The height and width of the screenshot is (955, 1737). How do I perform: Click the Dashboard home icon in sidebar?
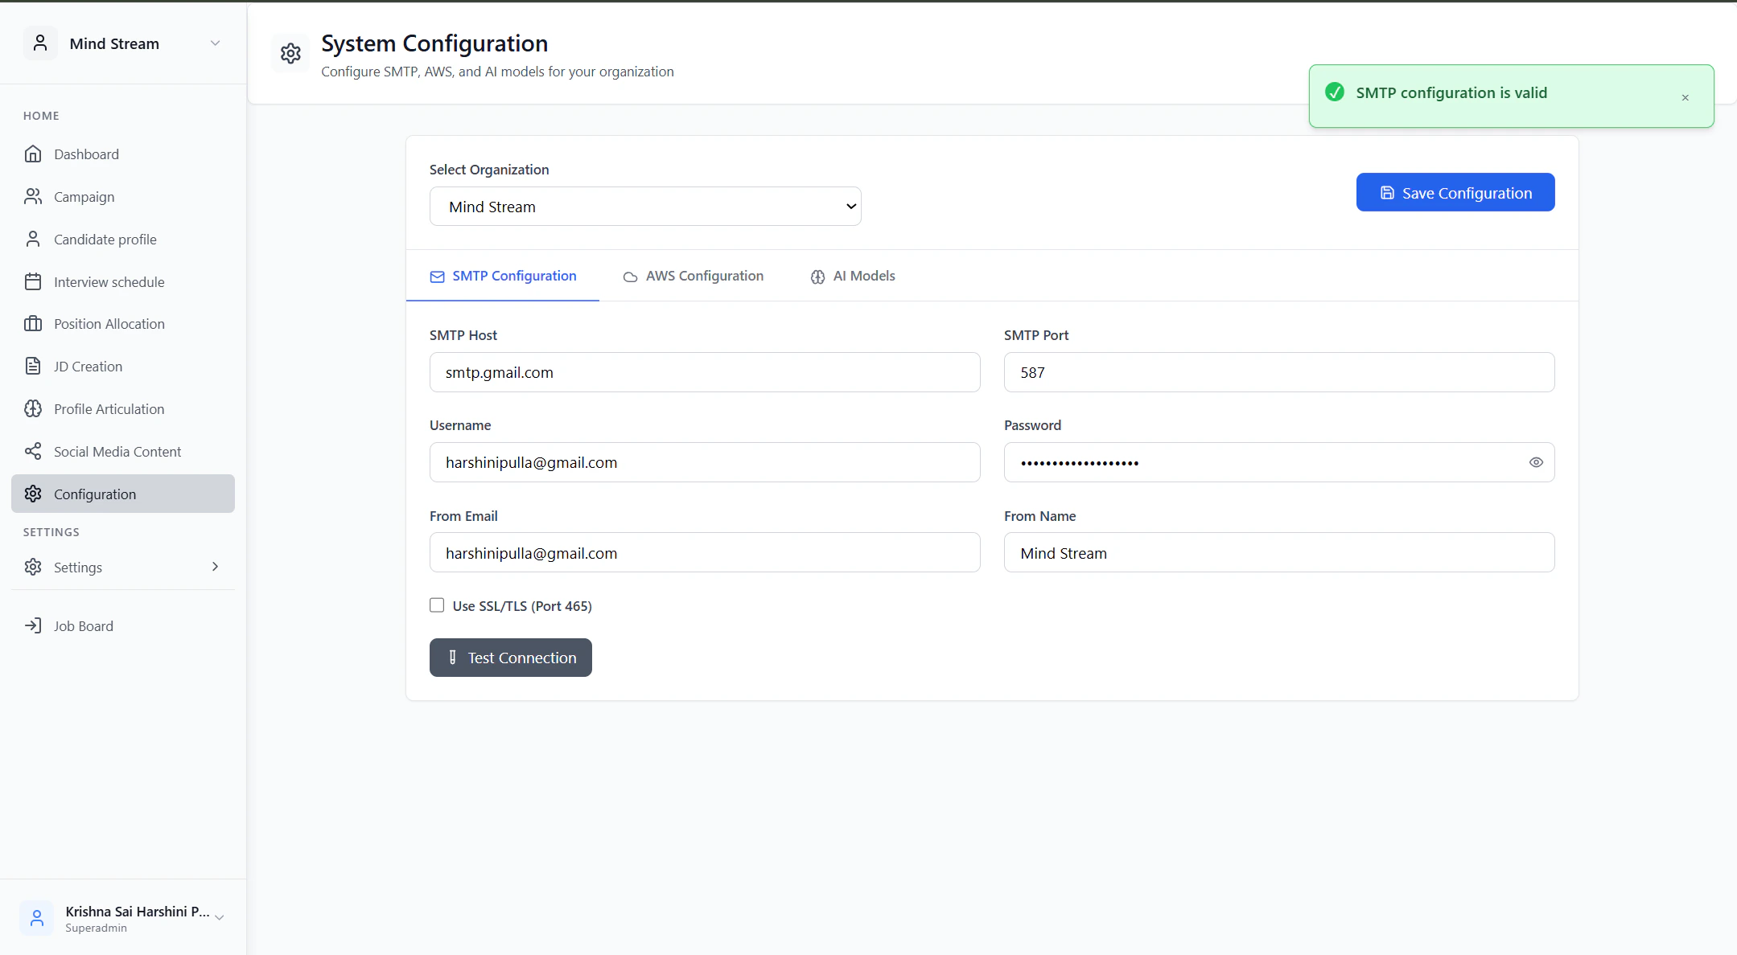tap(33, 154)
